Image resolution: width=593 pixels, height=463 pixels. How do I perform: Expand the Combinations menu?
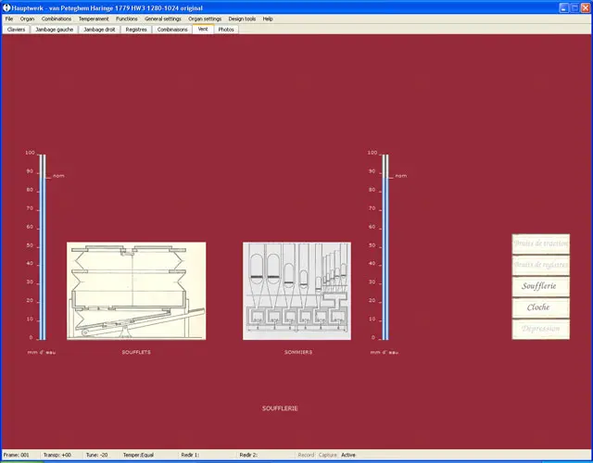57,19
